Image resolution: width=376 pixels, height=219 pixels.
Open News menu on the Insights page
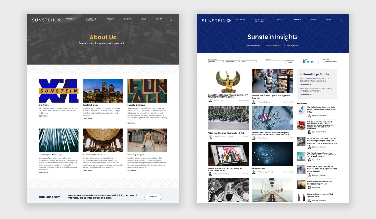click(313, 20)
